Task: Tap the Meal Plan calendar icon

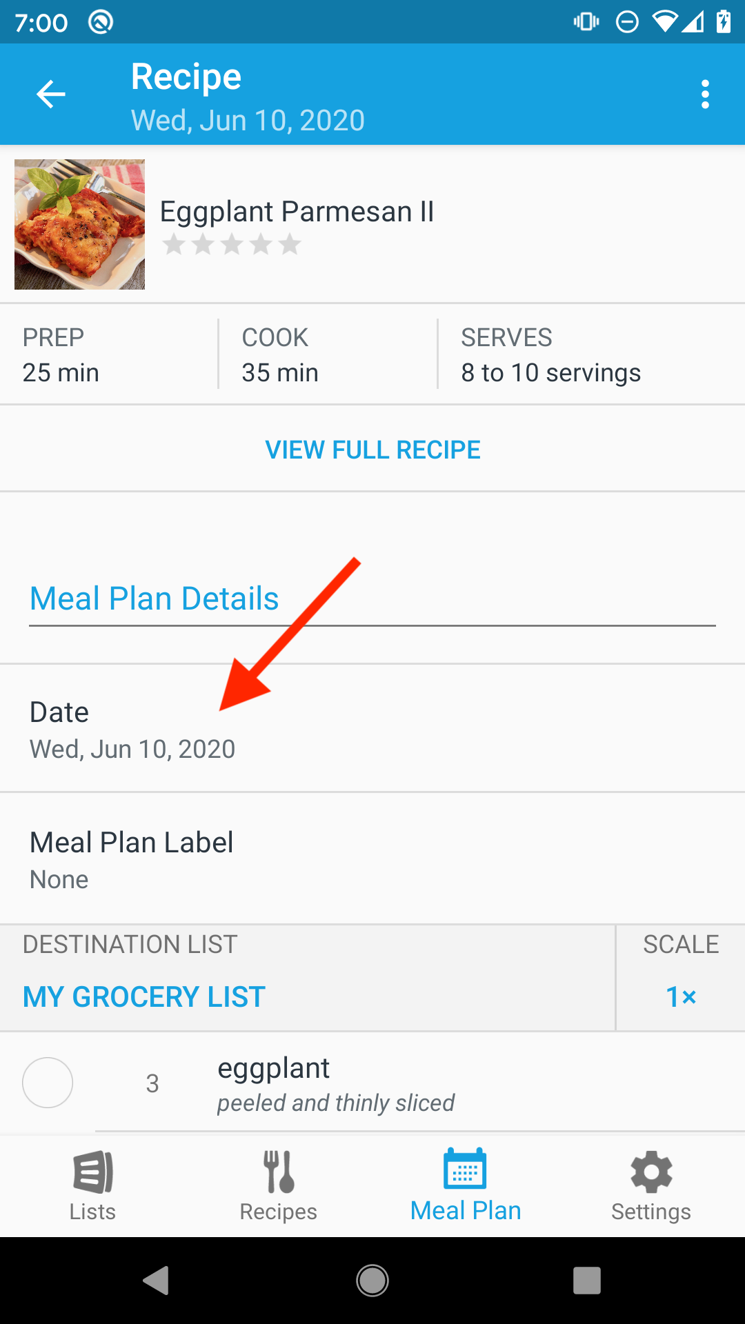Action: coord(466,1170)
